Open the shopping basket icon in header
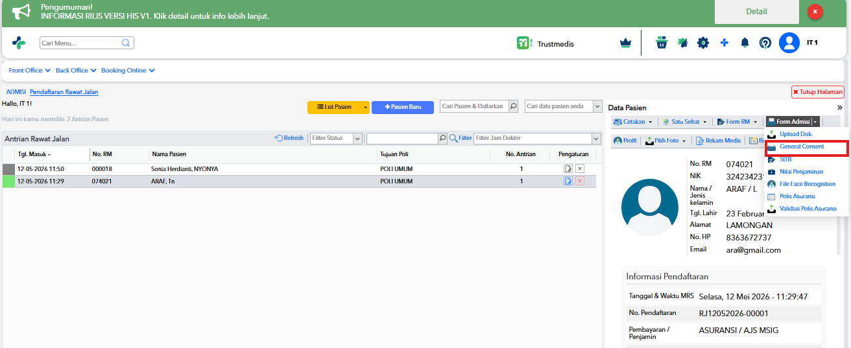This screenshot has width=851, height=348. pyautogui.click(x=662, y=43)
